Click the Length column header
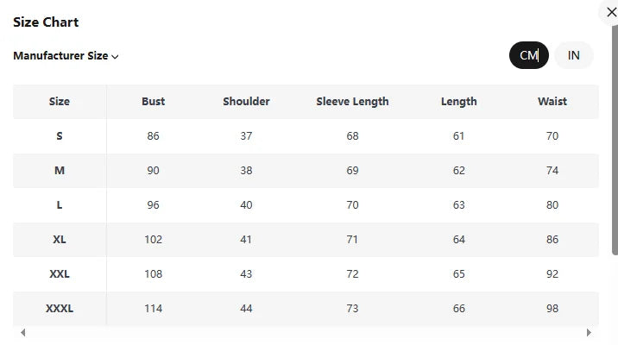The height and width of the screenshot is (345, 618). pos(459,102)
